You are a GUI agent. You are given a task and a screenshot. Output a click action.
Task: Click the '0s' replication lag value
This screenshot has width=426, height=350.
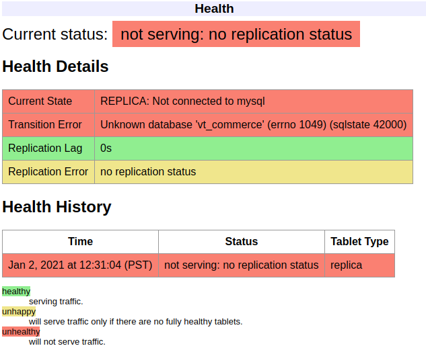tap(106, 148)
